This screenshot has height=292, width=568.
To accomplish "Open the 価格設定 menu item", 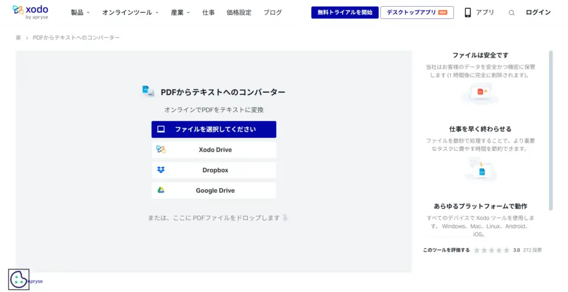I will [x=239, y=13].
